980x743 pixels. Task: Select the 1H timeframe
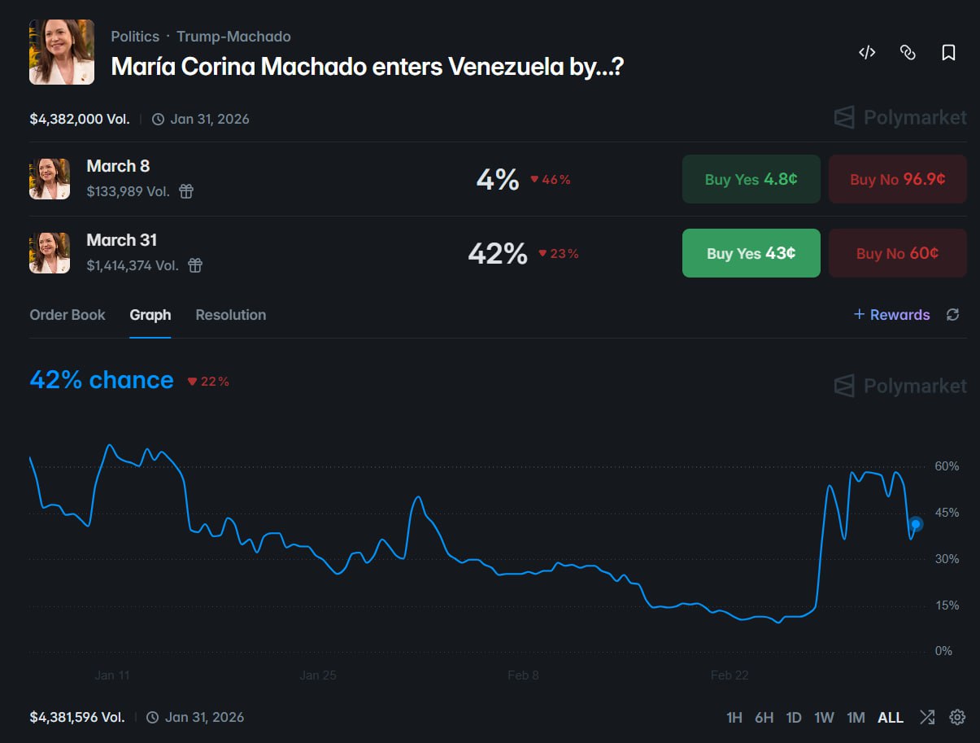(734, 718)
